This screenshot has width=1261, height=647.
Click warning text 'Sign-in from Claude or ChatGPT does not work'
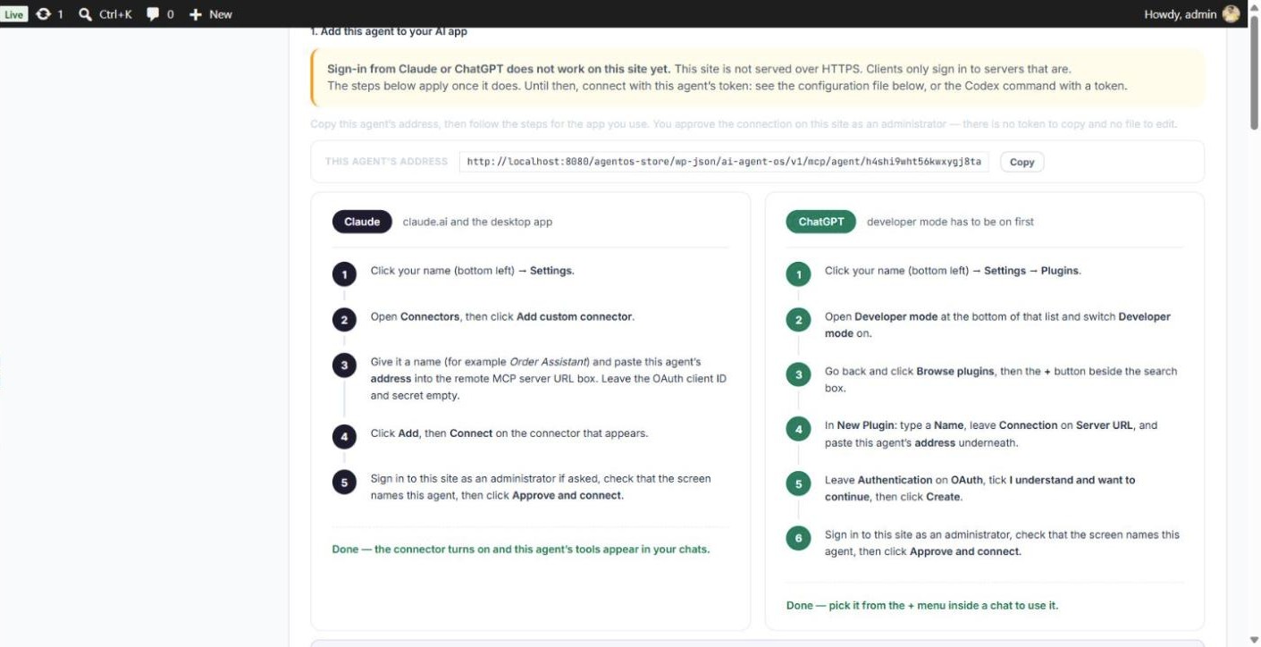[x=499, y=69]
